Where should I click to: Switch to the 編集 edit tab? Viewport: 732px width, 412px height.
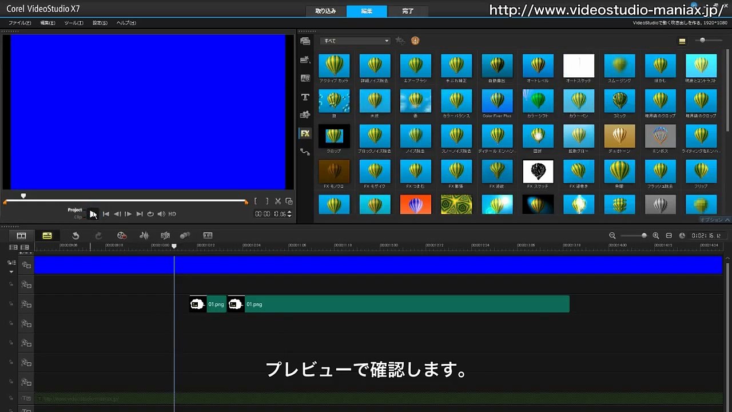click(x=367, y=11)
